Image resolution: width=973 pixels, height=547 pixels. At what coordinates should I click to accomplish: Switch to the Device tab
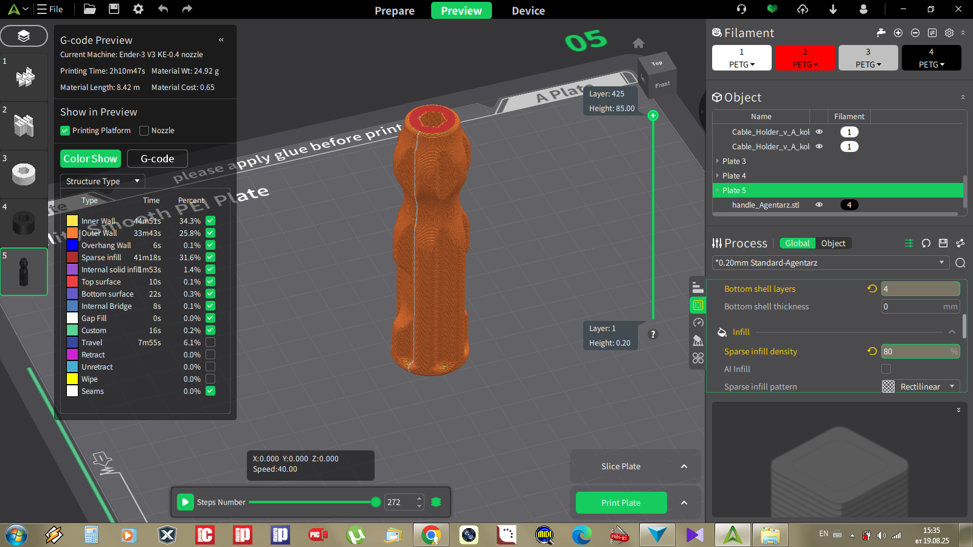coord(528,10)
